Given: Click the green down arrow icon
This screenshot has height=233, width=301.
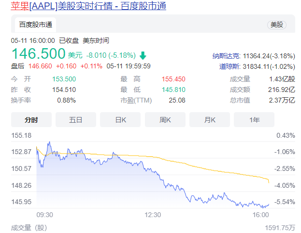Looking at the screenshot, I should click(143, 55).
